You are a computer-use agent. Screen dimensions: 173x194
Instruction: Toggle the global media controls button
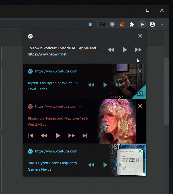click(x=142, y=25)
